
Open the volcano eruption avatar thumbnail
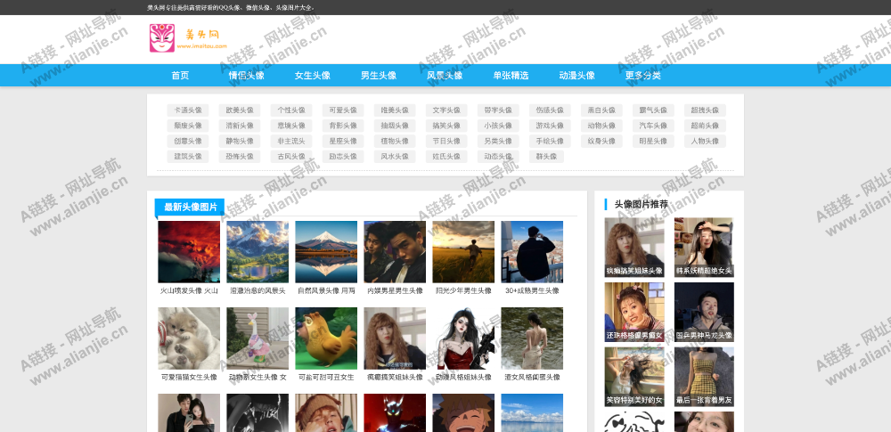(189, 252)
